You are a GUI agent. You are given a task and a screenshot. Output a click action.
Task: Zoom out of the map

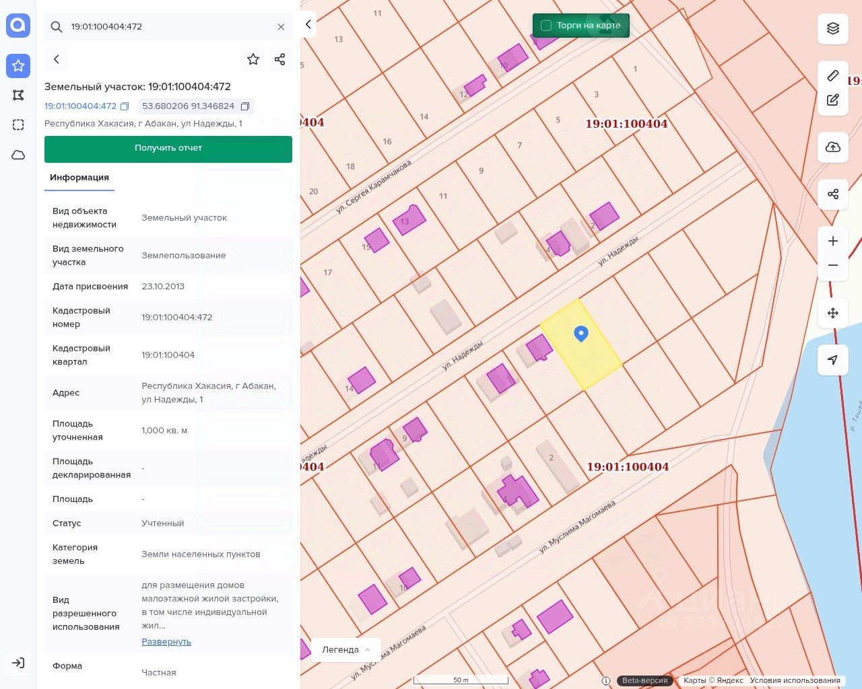coord(833,265)
